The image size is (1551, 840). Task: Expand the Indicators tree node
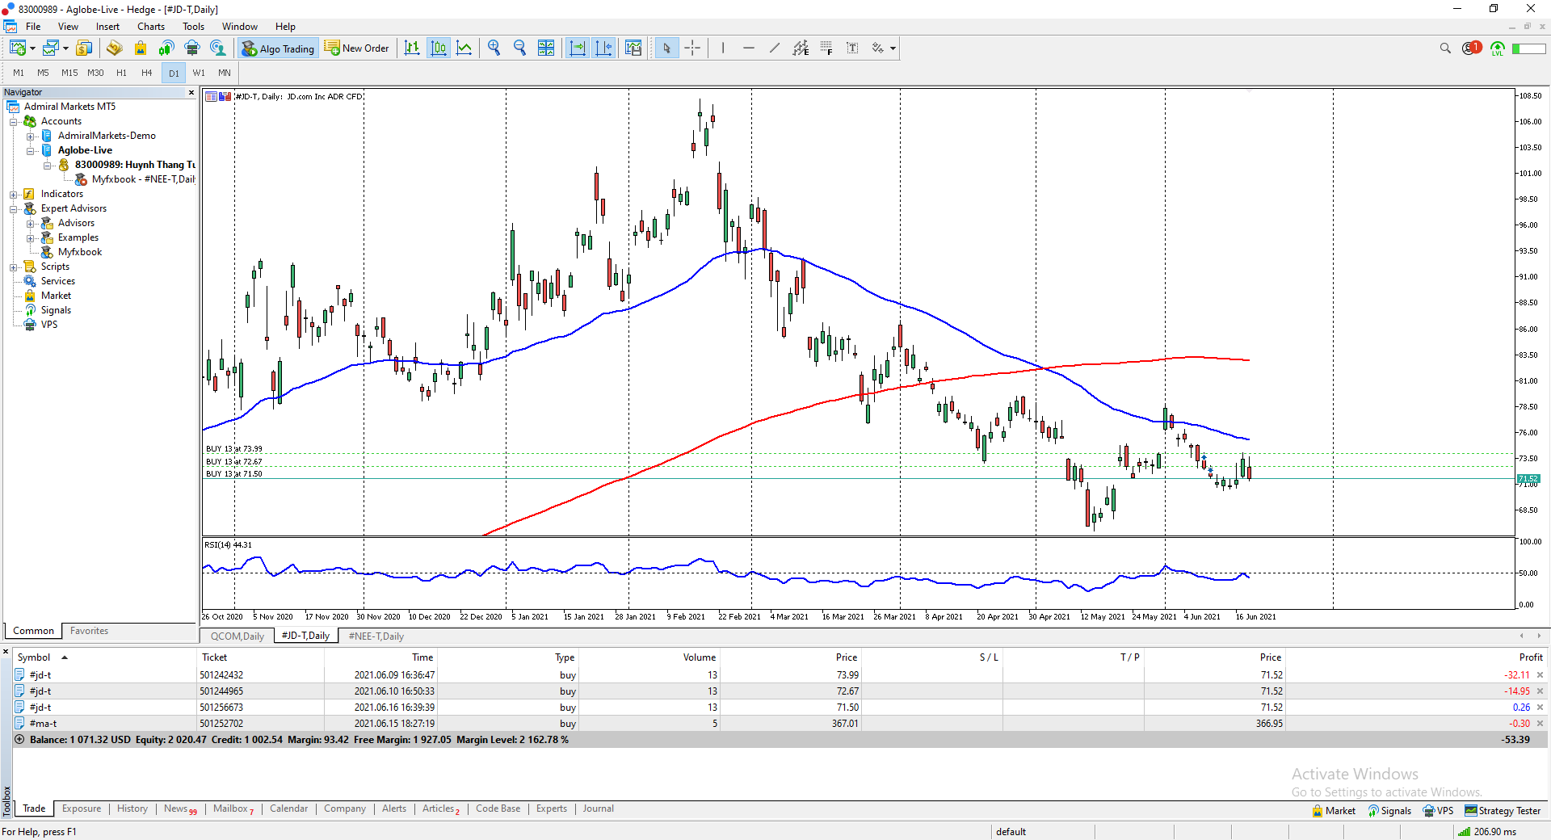coord(14,194)
